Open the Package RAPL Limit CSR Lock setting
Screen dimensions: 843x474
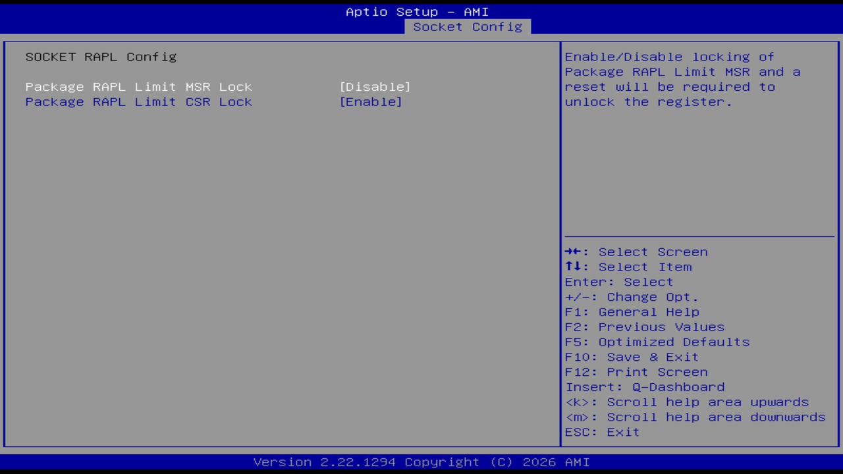click(x=138, y=101)
